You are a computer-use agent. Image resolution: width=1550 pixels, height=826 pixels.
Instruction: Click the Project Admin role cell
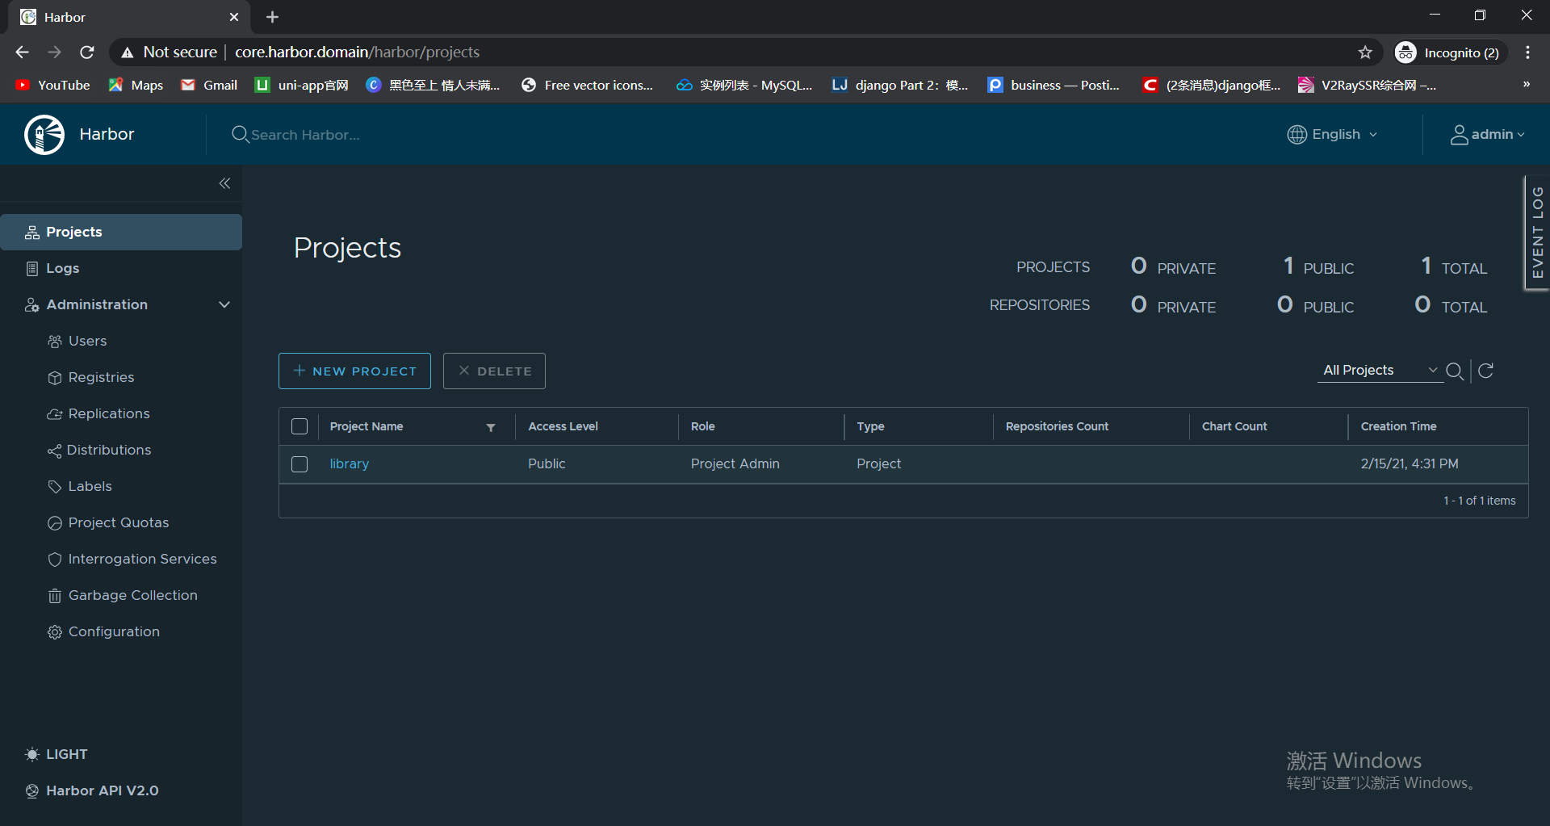point(735,463)
